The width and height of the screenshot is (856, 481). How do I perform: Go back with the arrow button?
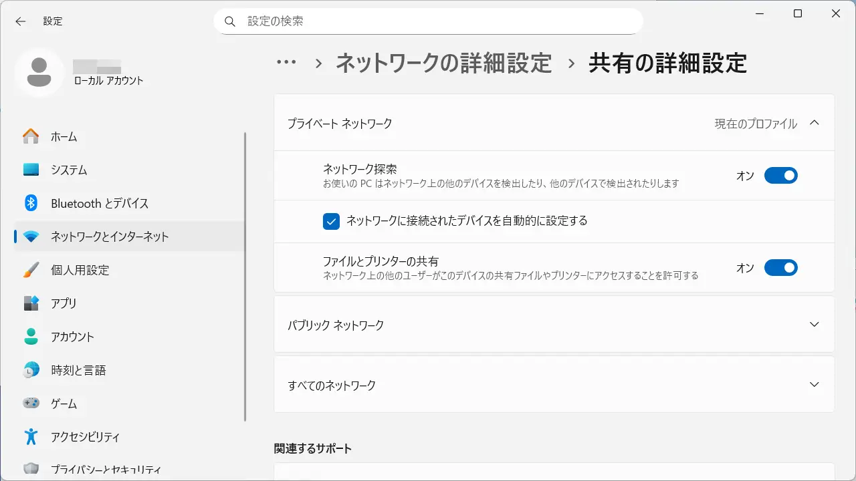point(21,21)
